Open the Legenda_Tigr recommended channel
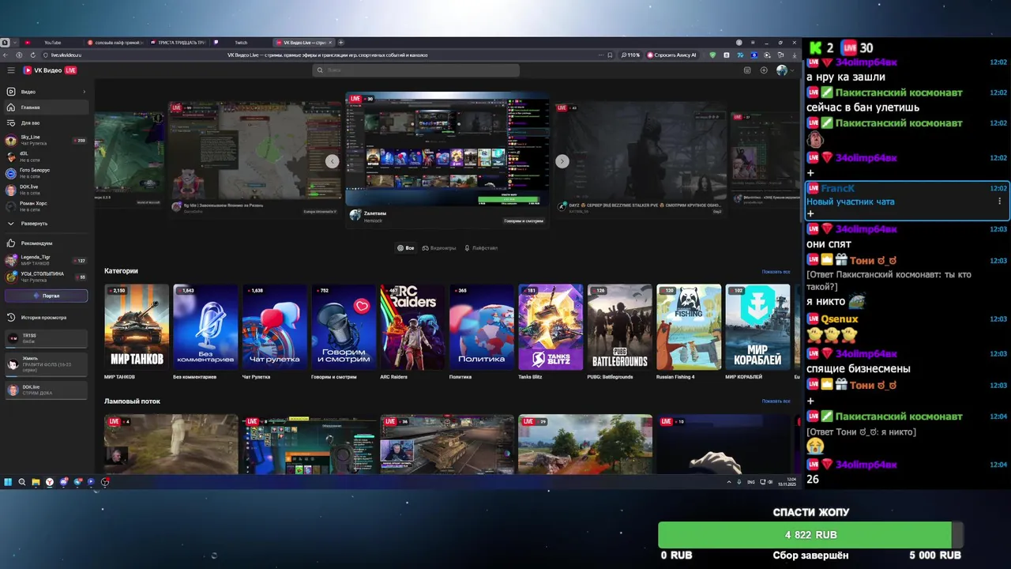Viewport: 1011px width, 569px height. point(46,260)
